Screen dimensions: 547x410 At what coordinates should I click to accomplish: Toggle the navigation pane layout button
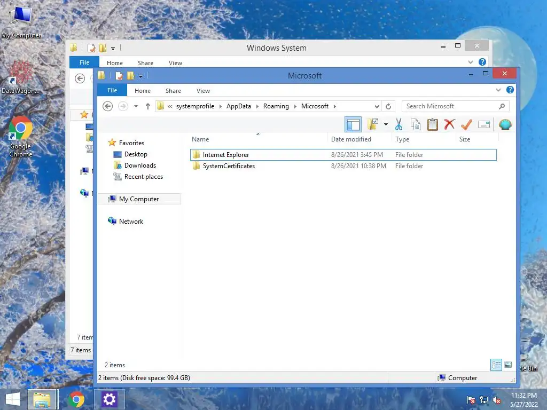(353, 124)
